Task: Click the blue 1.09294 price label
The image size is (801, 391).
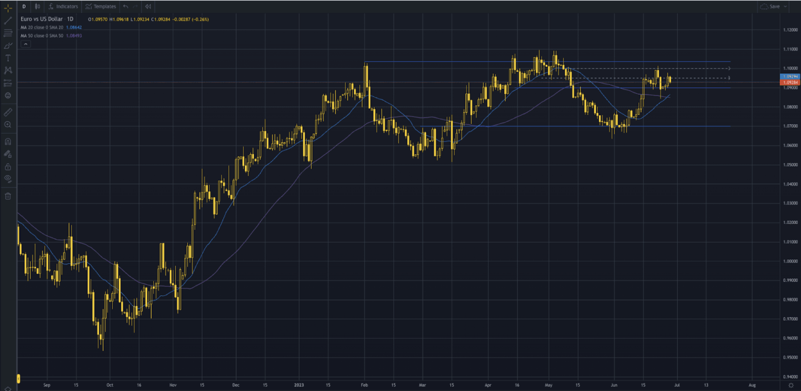Action: click(790, 77)
